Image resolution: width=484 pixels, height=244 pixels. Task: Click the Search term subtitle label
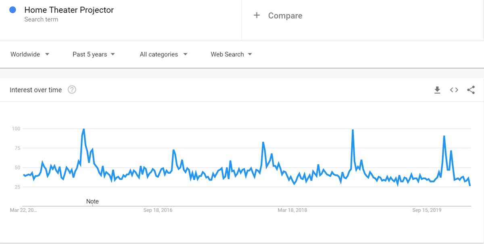click(x=41, y=19)
